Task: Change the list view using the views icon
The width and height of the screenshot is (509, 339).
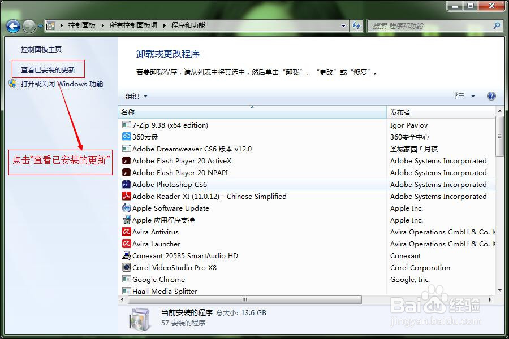Action: [460, 95]
